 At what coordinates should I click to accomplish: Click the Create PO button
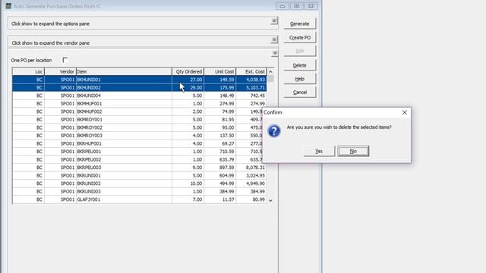pos(299,37)
